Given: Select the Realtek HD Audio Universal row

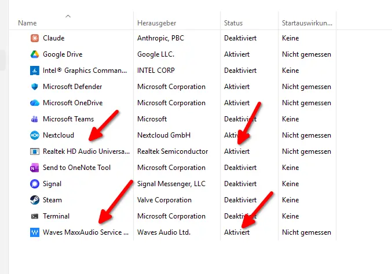Looking at the screenshot, I should pyautogui.click(x=86, y=151).
